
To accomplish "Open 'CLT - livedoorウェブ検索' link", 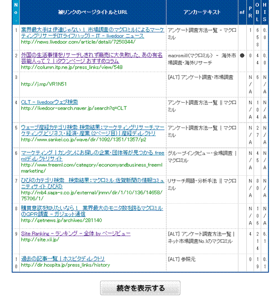I will (50, 102).
